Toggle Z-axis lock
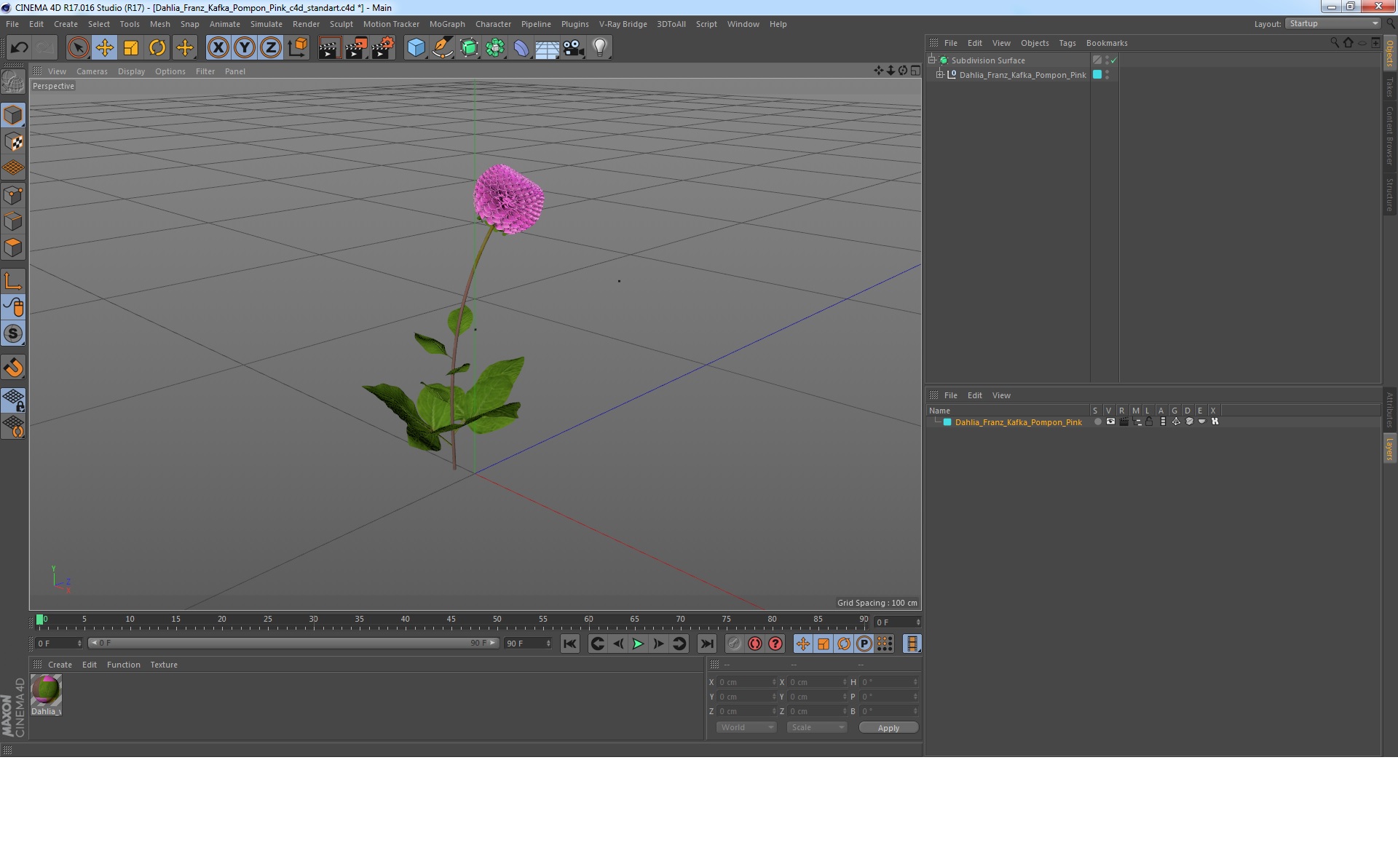Screen dimensions: 1398x843 (x=271, y=48)
